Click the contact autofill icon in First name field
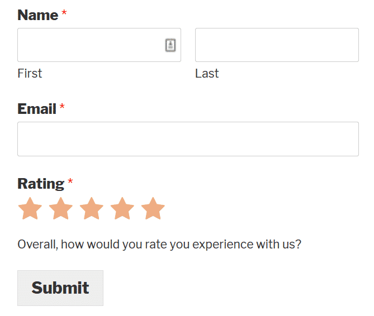 tap(171, 45)
